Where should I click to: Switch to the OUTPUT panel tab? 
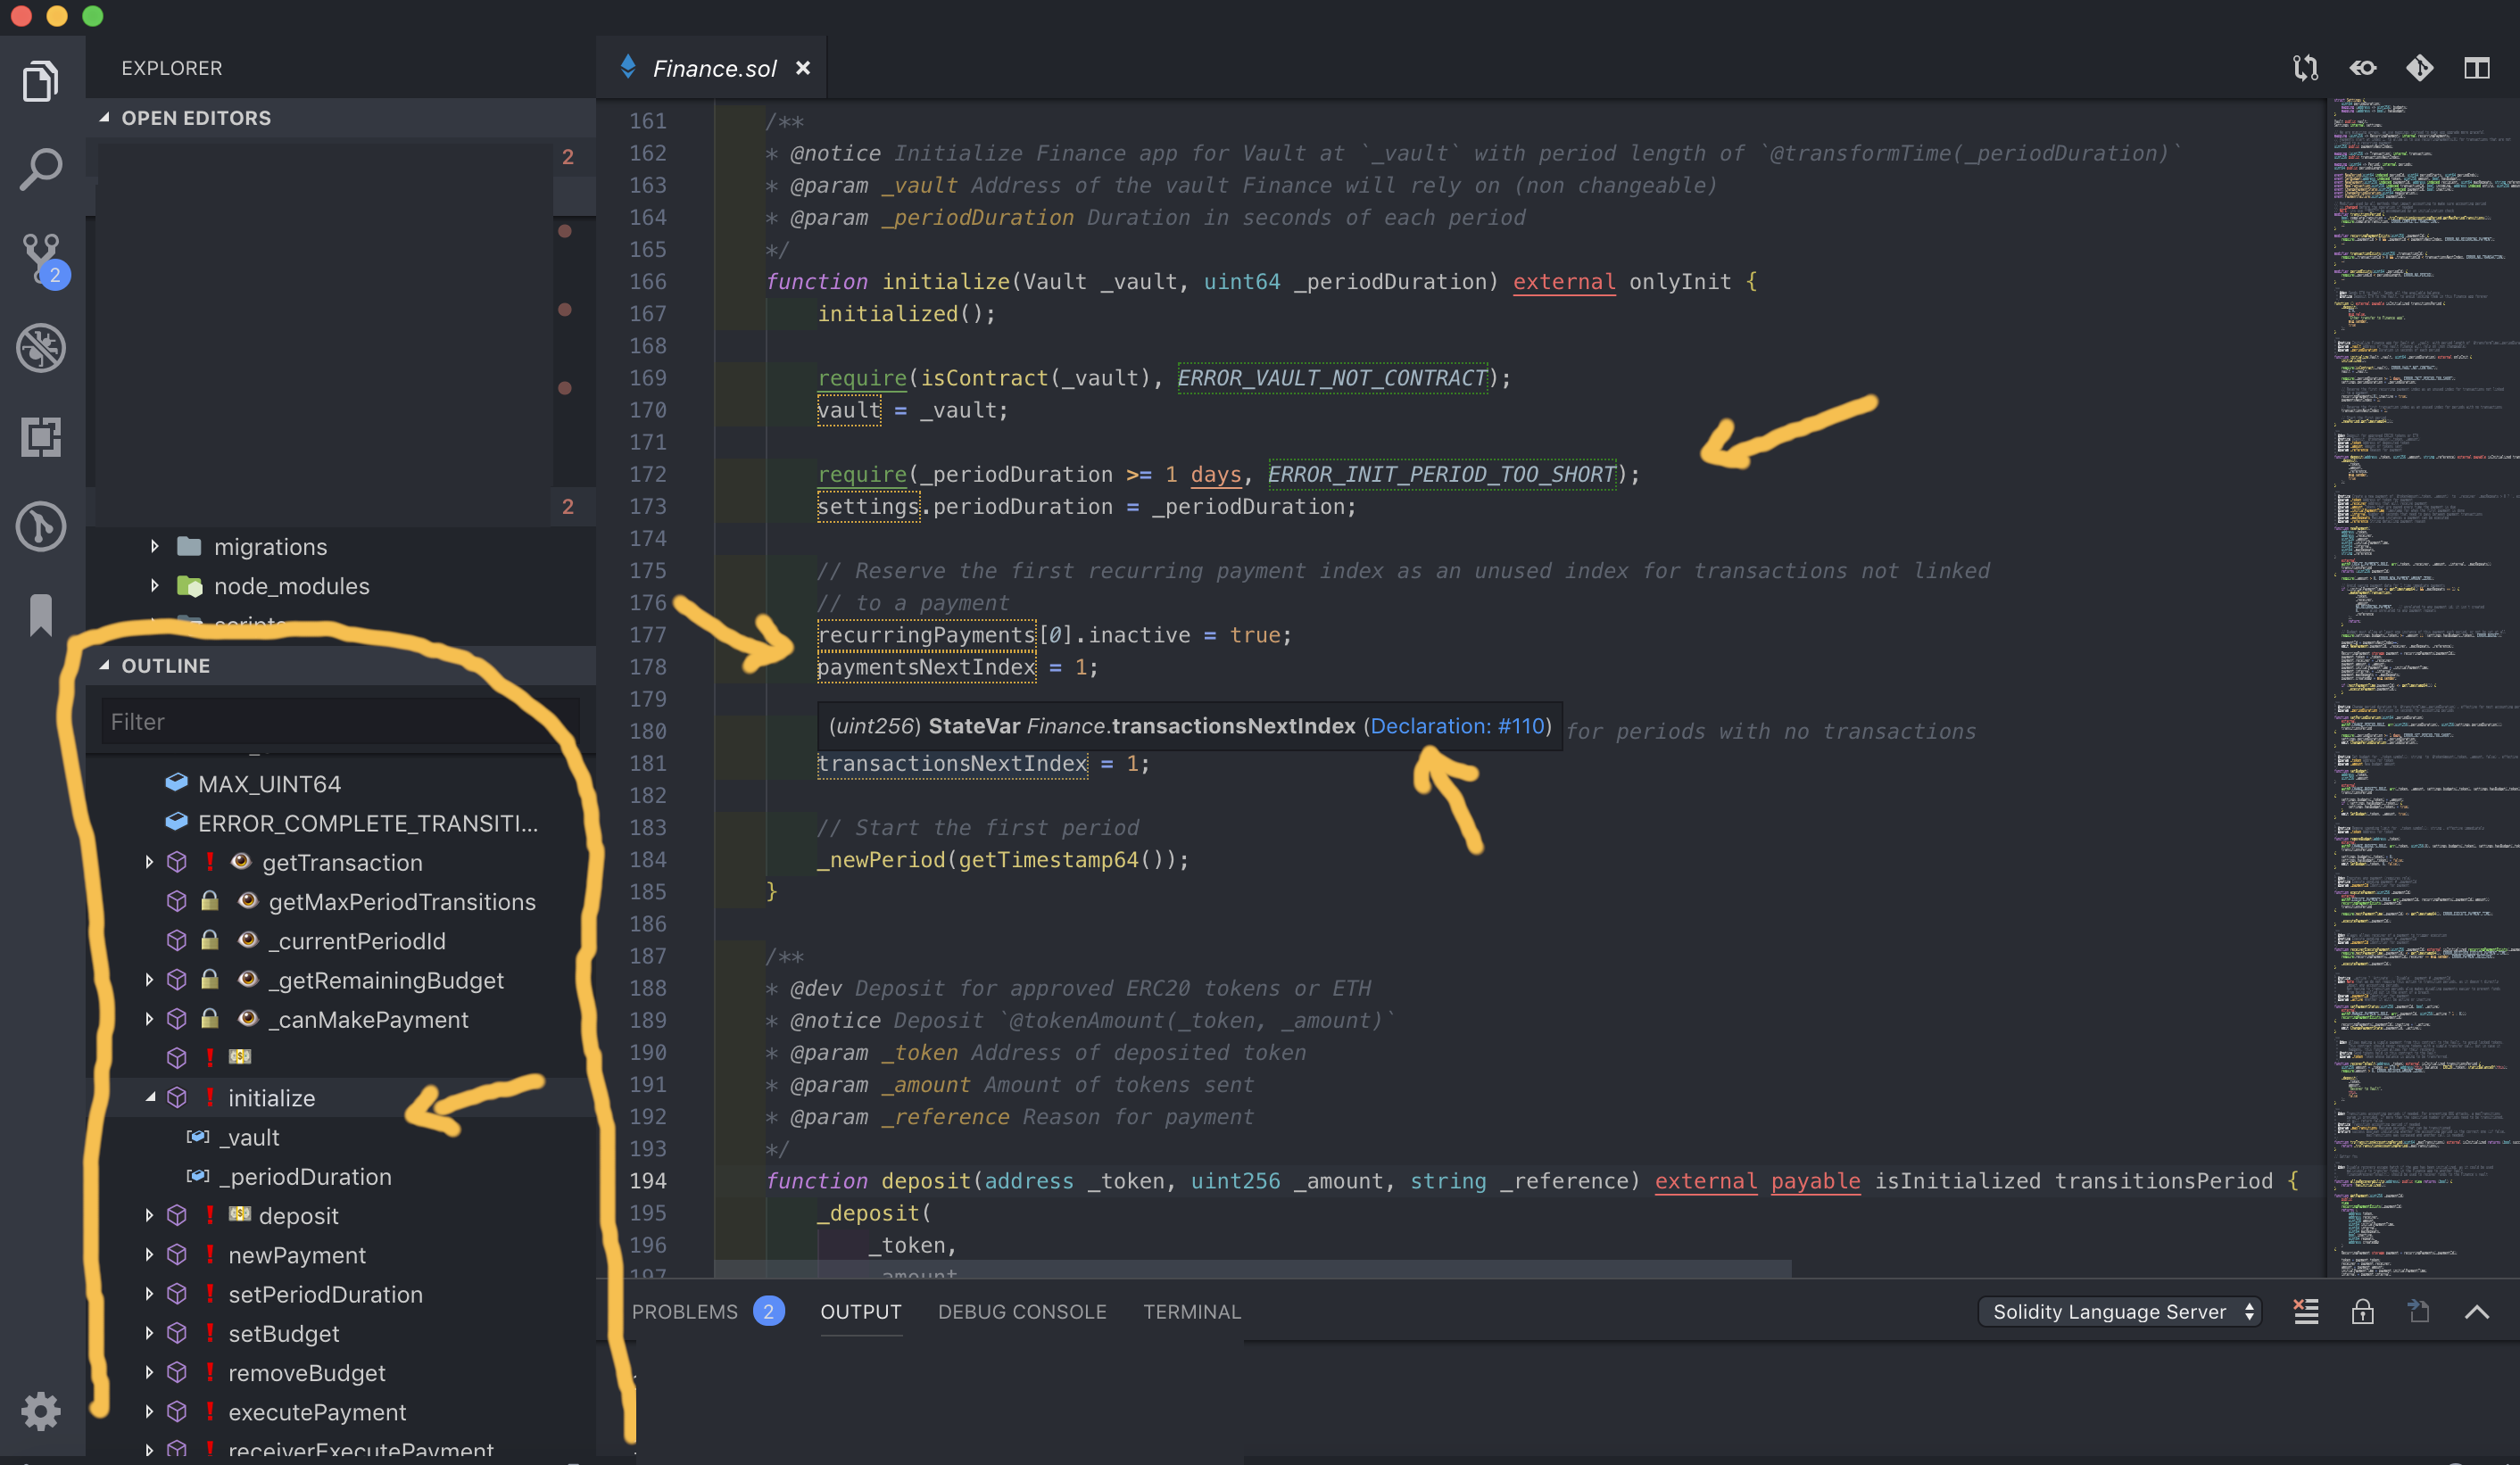860,1311
